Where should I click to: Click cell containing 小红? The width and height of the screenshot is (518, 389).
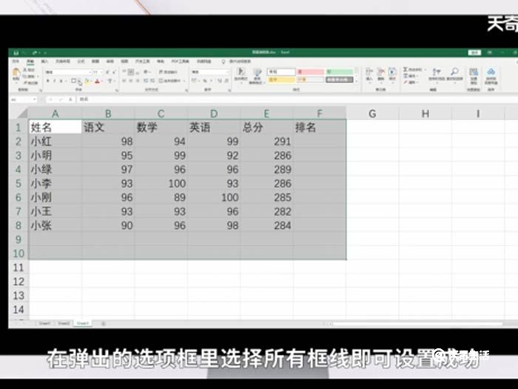coord(55,142)
